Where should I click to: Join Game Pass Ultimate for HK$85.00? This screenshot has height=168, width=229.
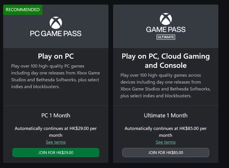pyautogui.click(x=166, y=153)
